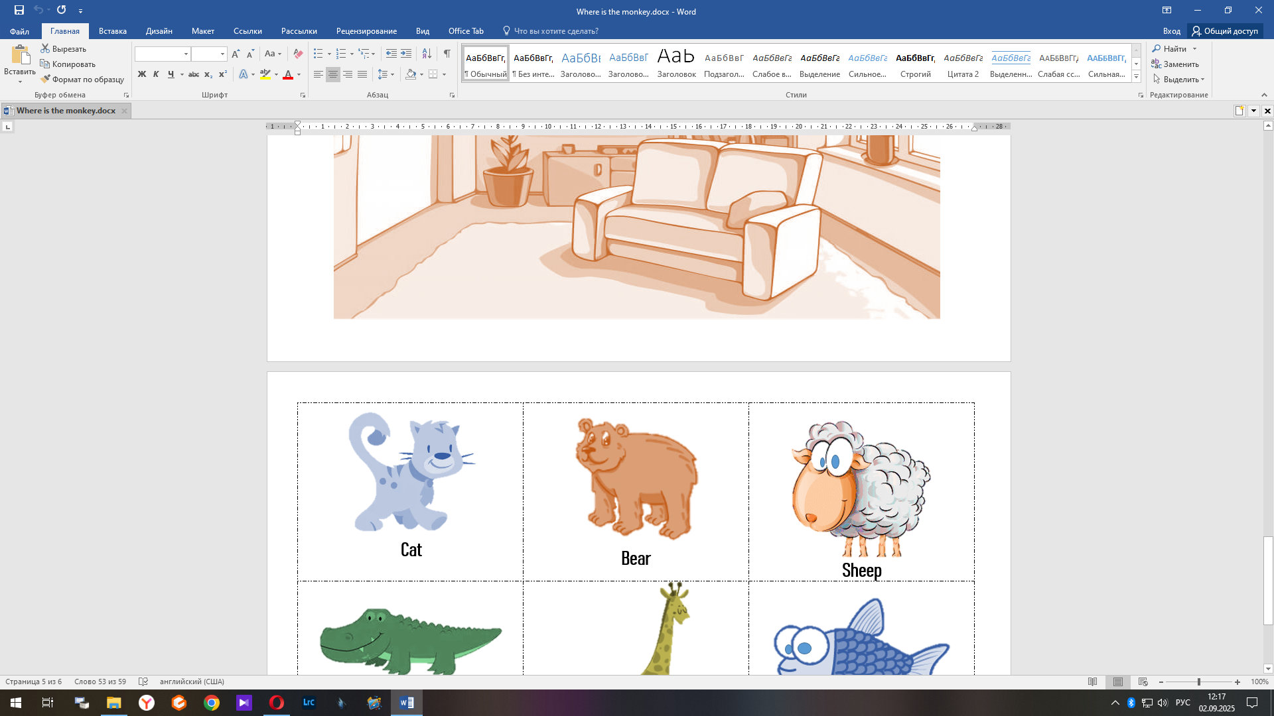Click the increase indent icon
Viewport: 1274px width, 716px height.
406,54
